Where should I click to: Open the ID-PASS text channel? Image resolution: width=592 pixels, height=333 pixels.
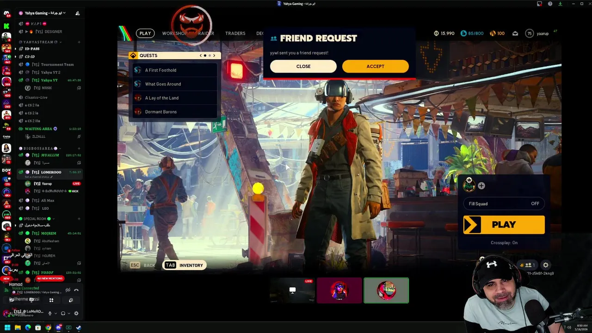click(x=49, y=49)
